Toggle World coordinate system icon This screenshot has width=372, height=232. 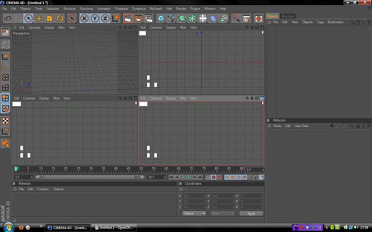pos(116,18)
